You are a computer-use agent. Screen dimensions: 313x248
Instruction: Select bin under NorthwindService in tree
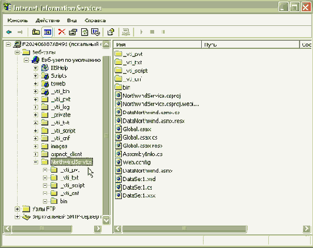coord(64,201)
